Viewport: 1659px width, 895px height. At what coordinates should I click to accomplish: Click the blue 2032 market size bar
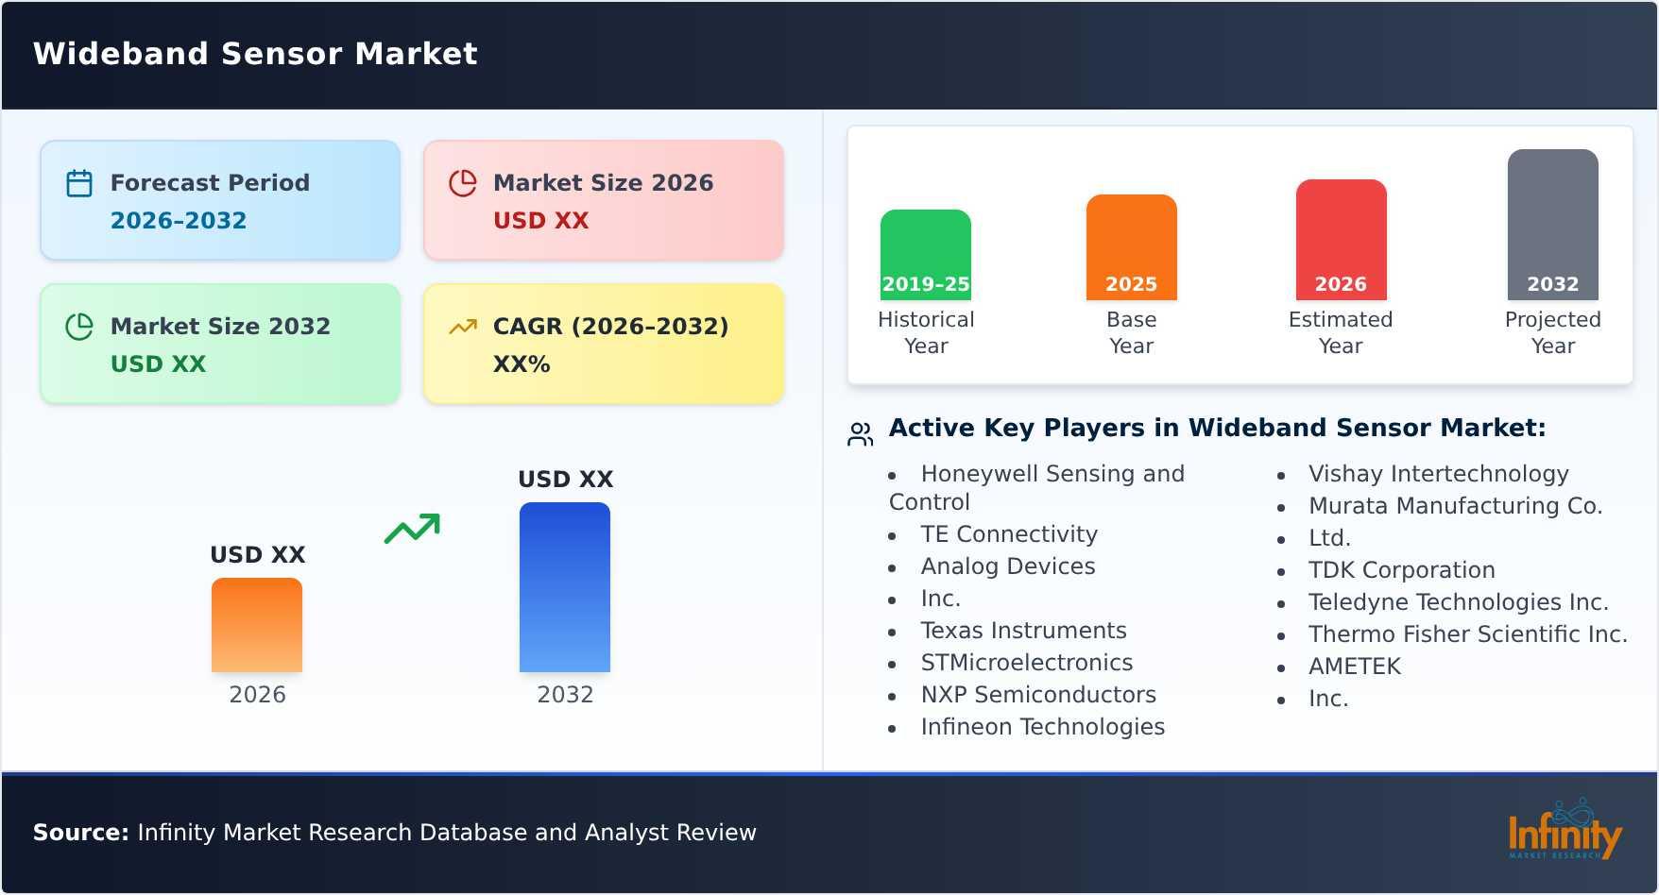tap(565, 587)
